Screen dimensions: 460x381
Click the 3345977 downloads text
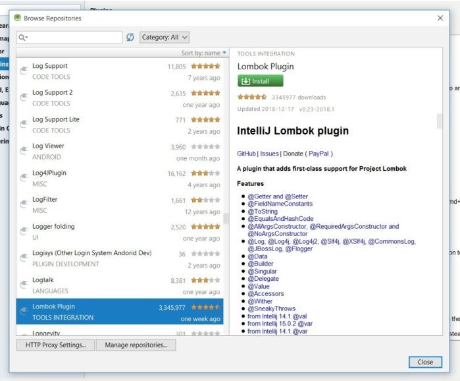[299, 98]
